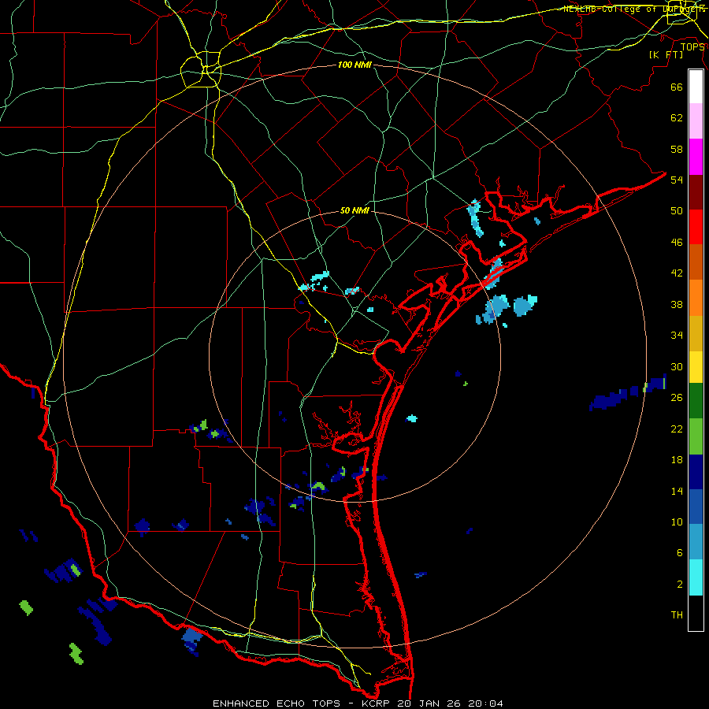The width and height of the screenshot is (709, 709).
Task: Click the black threshold band in legend
Action: click(696, 613)
